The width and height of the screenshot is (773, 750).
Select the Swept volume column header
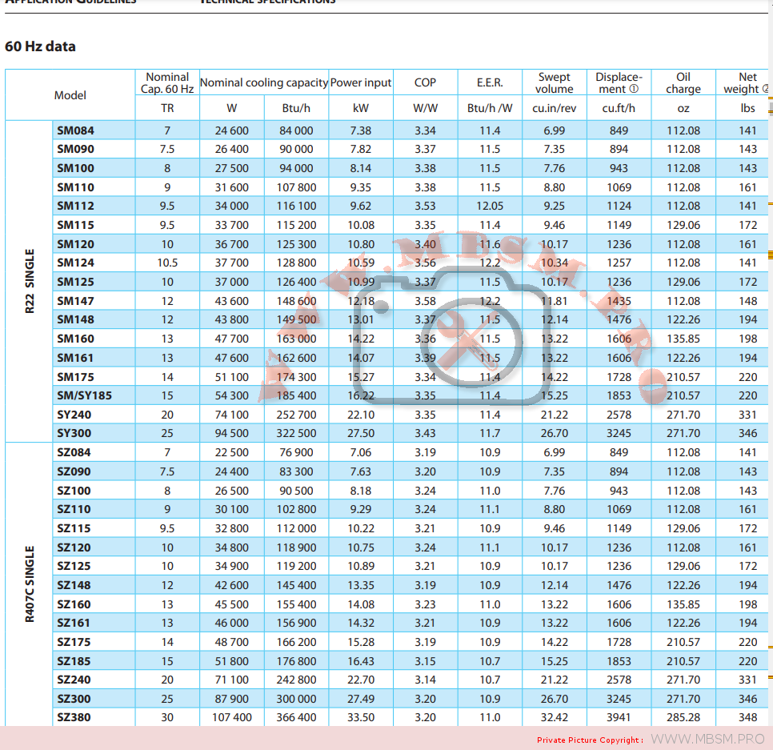tap(555, 82)
